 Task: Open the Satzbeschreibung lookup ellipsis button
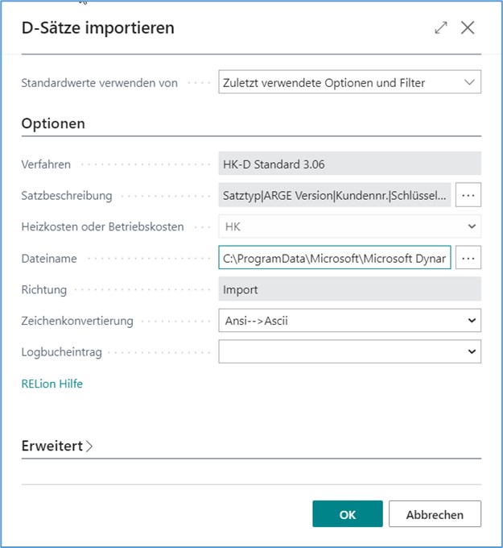pyautogui.click(x=468, y=196)
